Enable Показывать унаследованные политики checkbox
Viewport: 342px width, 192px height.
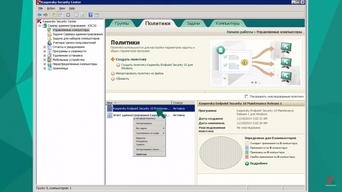(x=246, y=96)
